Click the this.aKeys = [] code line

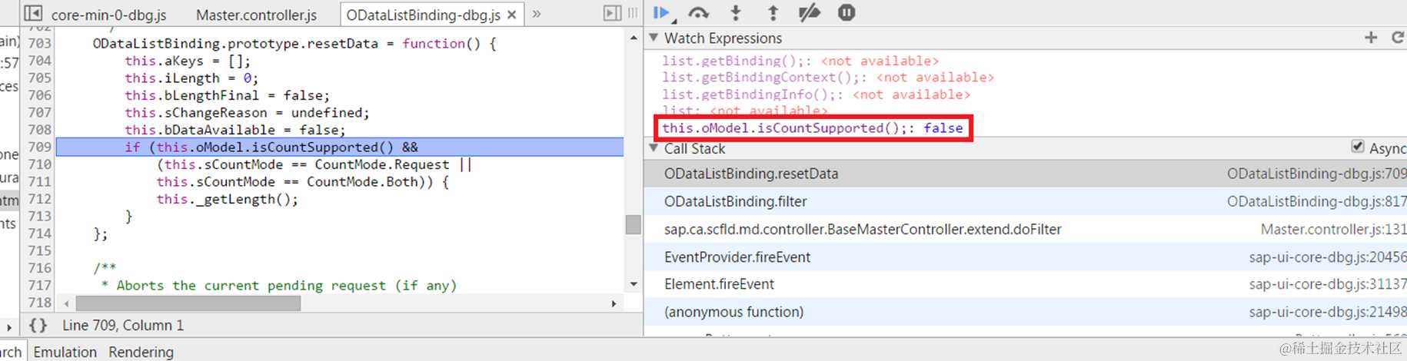pyautogui.click(x=188, y=61)
